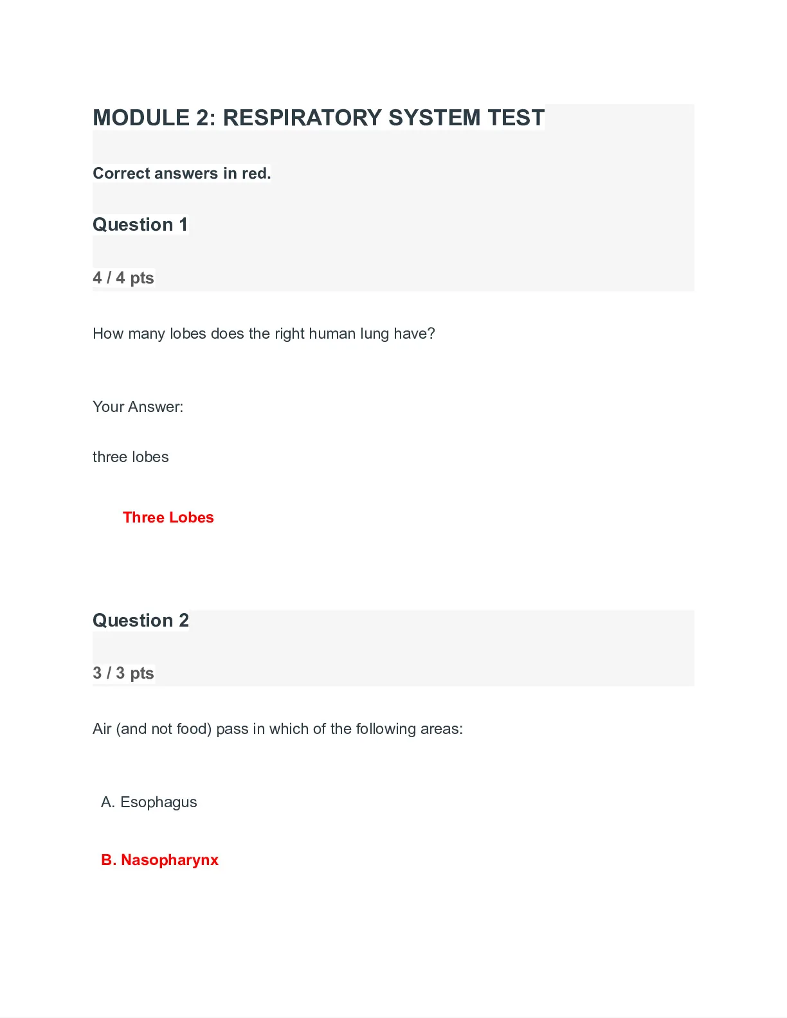Click the 'three lobes' submitted answer
The width and height of the screenshot is (787, 1018).
pyautogui.click(x=131, y=457)
